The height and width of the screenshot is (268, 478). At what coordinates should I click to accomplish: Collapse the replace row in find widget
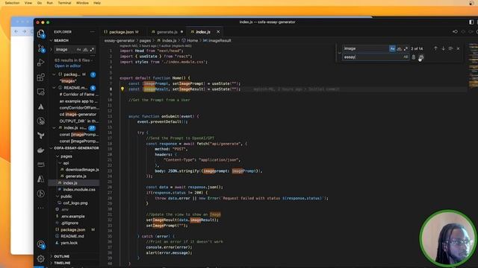coord(339,53)
